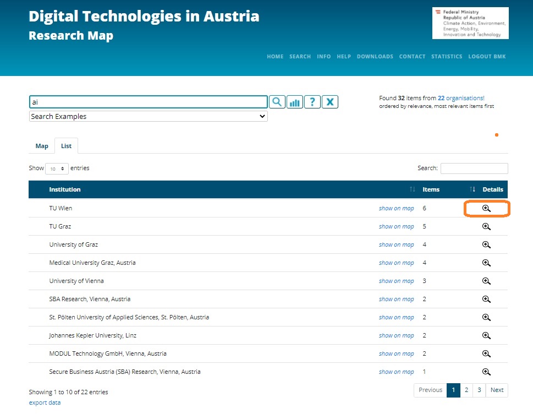The image size is (533, 419).
Task: Click the 22 organisations link
Action: (461, 98)
